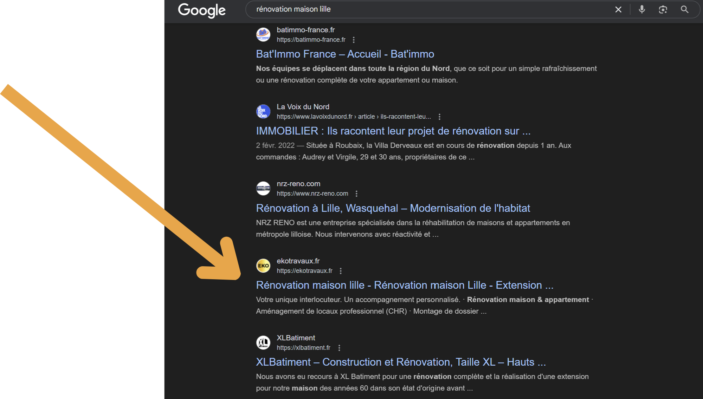Click the https://xlbatiment.fr URL
703x399 pixels.
coord(303,348)
